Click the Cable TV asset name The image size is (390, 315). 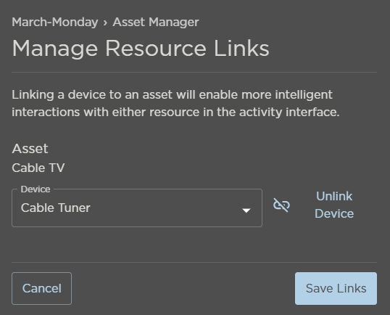(x=38, y=168)
